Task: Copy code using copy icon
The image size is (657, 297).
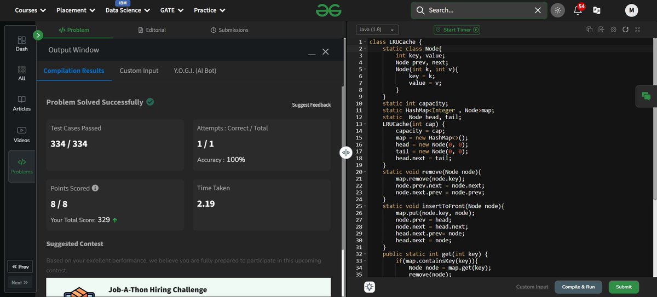Action: tap(589, 30)
